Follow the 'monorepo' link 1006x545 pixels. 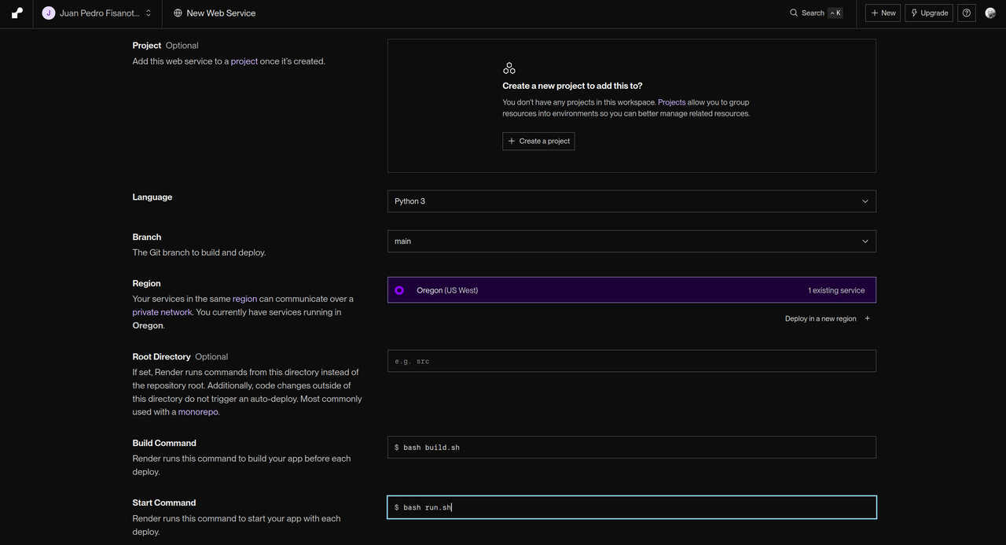tap(199, 412)
